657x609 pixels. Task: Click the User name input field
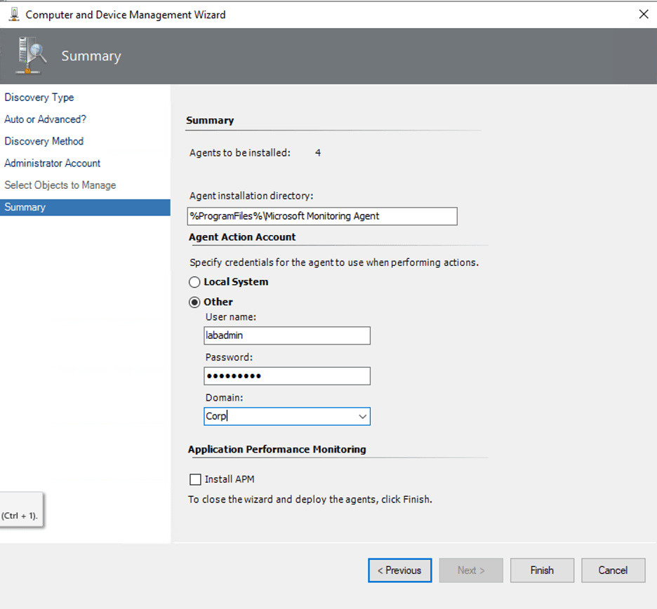(x=286, y=336)
